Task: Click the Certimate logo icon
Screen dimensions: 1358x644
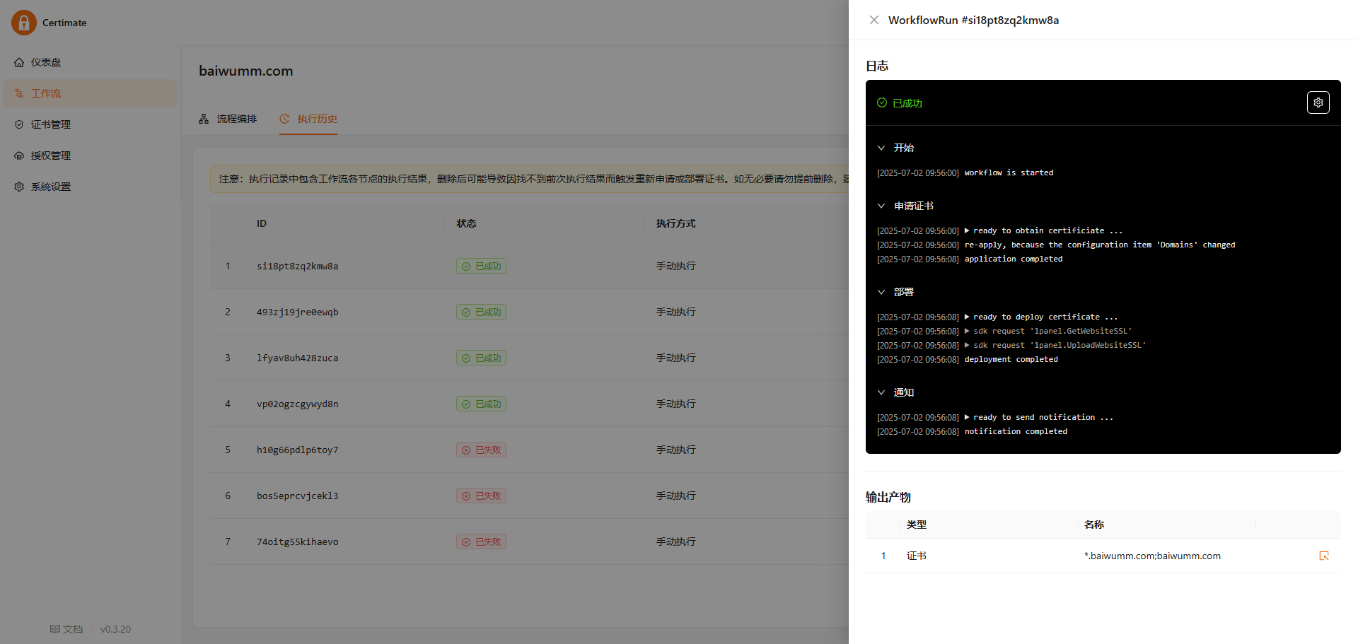Action: pos(24,23)
